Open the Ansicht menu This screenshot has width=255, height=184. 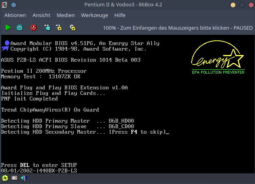point(41,15)
